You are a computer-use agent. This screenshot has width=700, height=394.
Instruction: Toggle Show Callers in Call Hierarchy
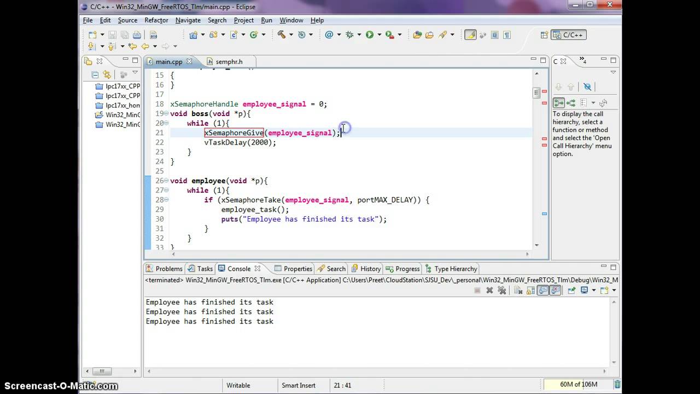coord(558,103)
